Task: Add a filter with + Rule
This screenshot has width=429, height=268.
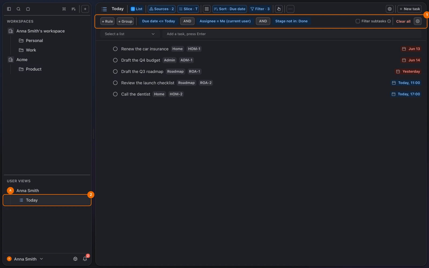Action: [x=107, y=21]
